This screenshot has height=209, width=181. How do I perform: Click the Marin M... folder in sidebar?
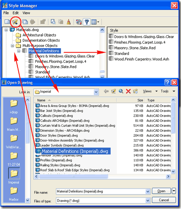[14, 124]
